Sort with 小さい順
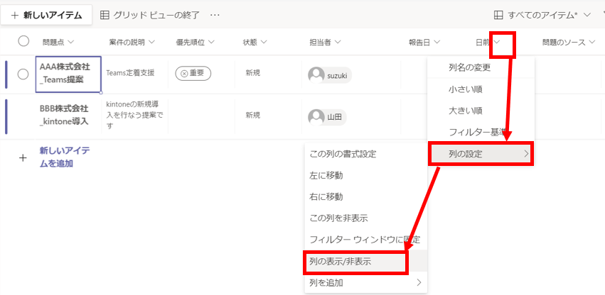Screen dimensions: 605x295 coord(481,89)
